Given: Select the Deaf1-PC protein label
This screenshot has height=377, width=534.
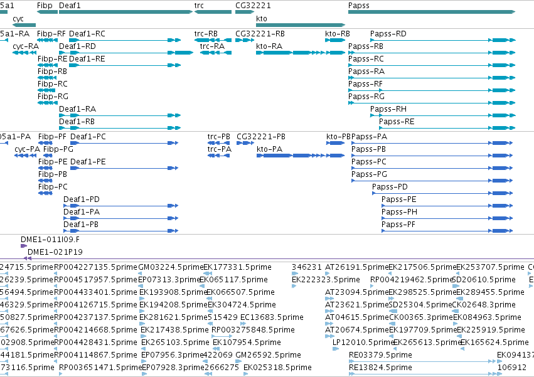Looking at the screenshot, I should click(88, 137).
